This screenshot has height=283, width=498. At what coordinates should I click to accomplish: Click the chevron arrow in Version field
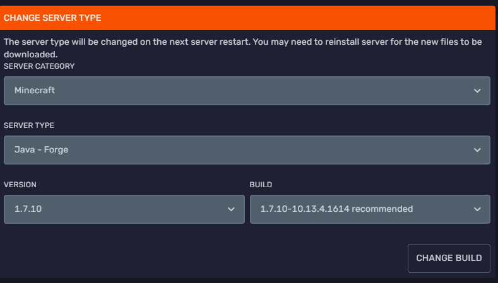click(x=231, y=209)
